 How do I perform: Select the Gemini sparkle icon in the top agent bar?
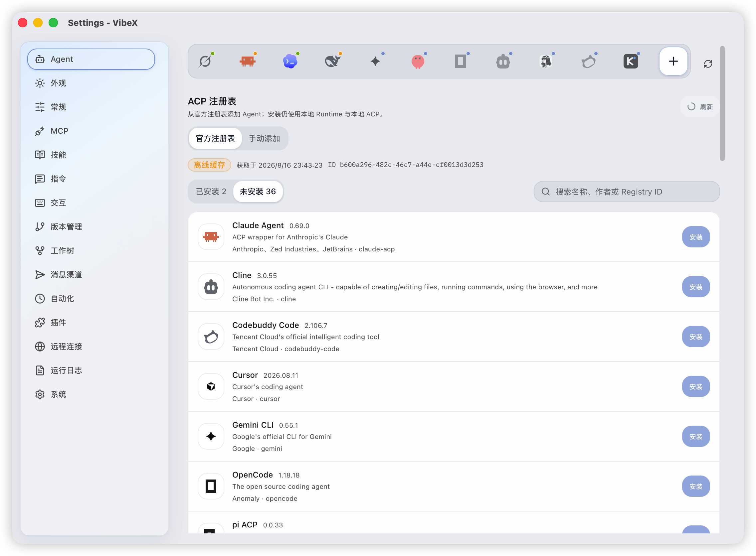375,61
